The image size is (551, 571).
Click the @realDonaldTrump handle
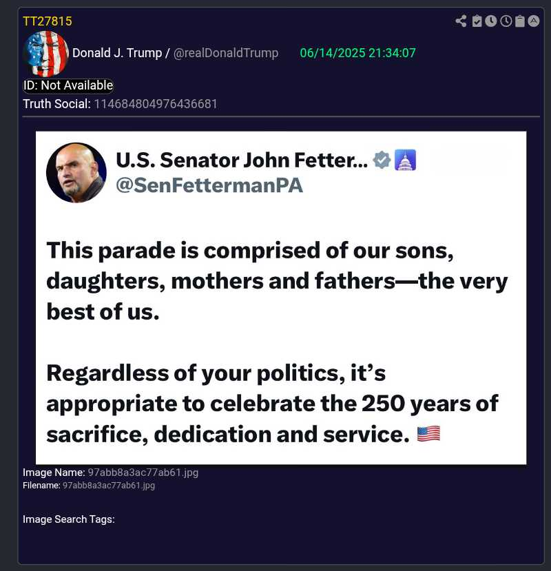coord(226,53)
